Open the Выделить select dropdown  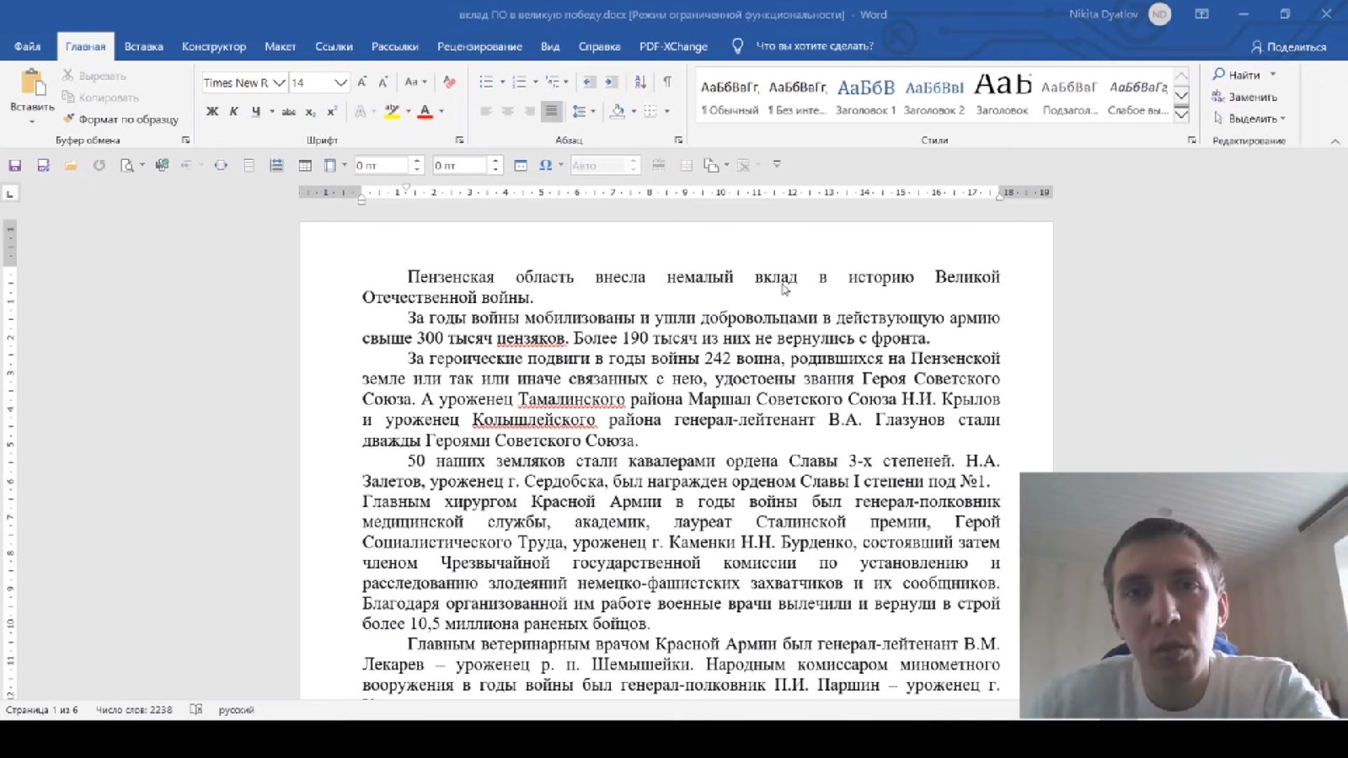(1249, 119)
